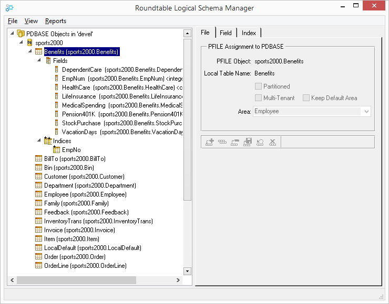Viewport: 389px width, 304px height.
Task: Click the Customer table icon
Action: [38, 176]
